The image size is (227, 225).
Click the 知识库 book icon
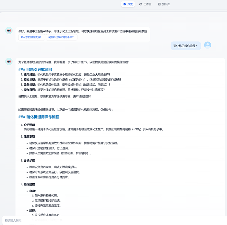pyautogui.click(x=159, y=5)
